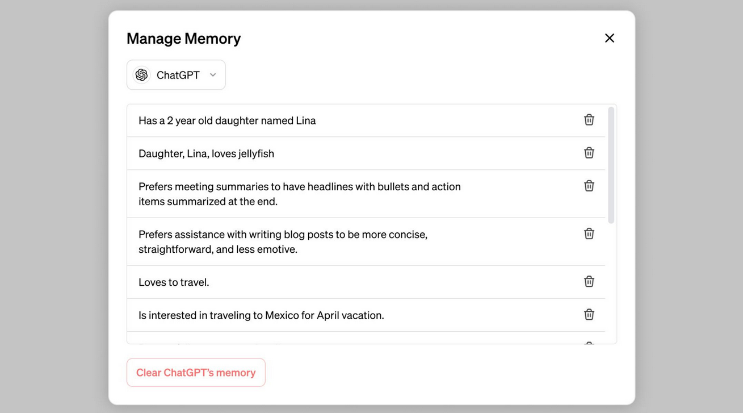Expand the chevron arrow next to ChatGPT

[x=213, y=75]
